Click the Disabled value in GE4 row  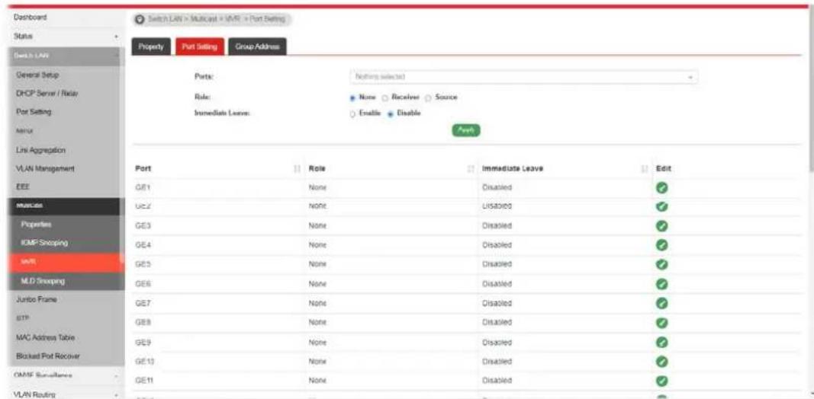(497, 245)
